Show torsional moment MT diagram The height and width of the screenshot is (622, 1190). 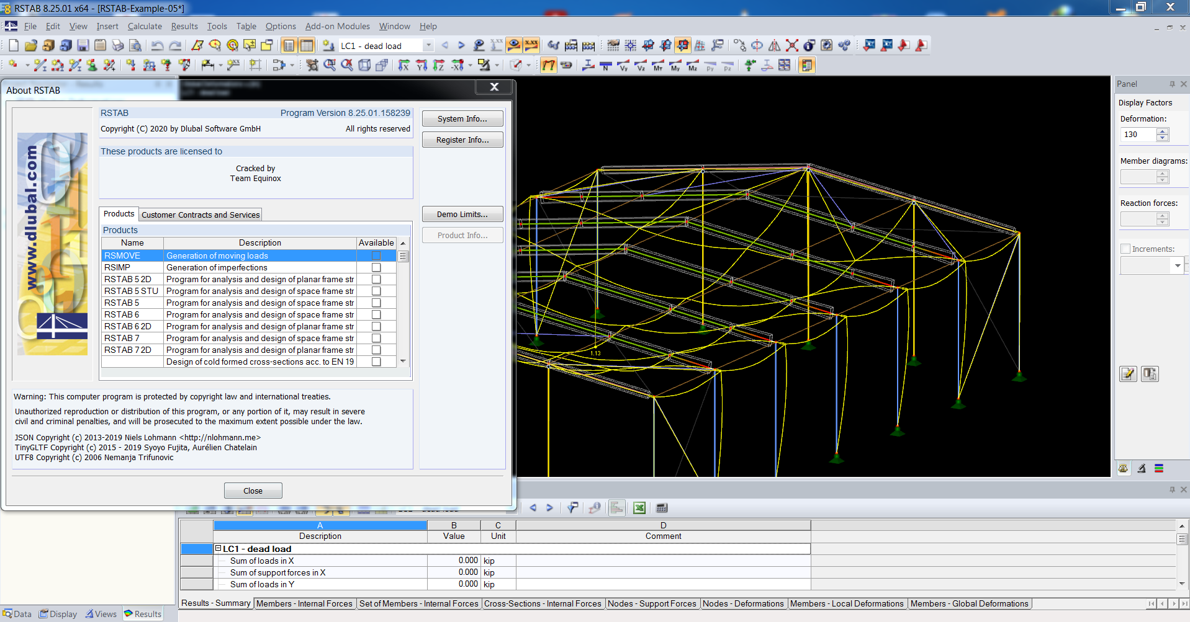point(658,65)
